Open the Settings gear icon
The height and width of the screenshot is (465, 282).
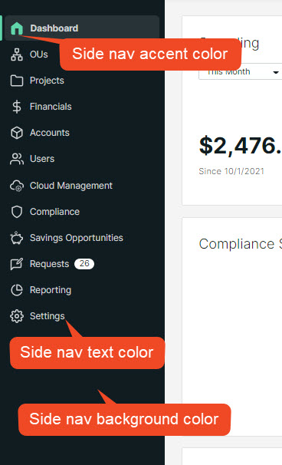[17, 316]
